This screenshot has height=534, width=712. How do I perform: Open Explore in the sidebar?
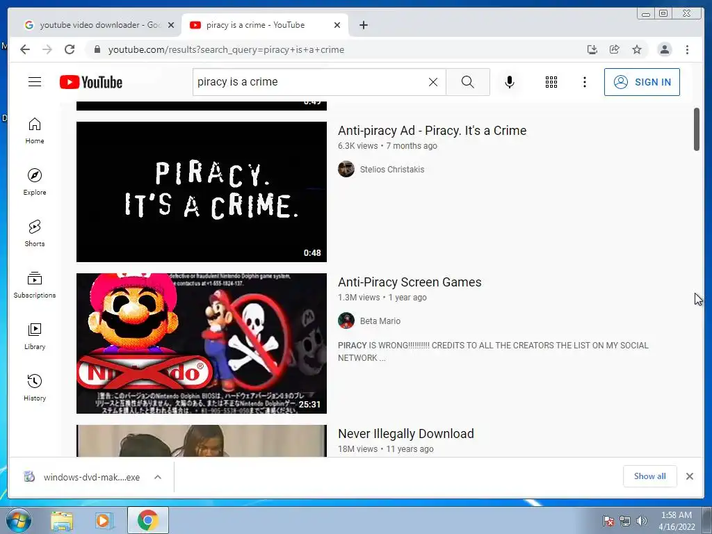tap(35, 182)
